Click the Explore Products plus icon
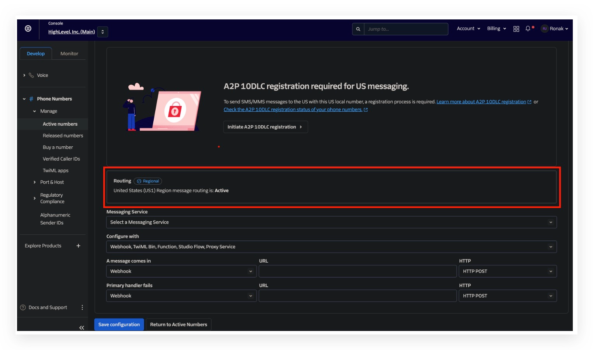This screenshot has width=593, height=350. click(78, 246)
